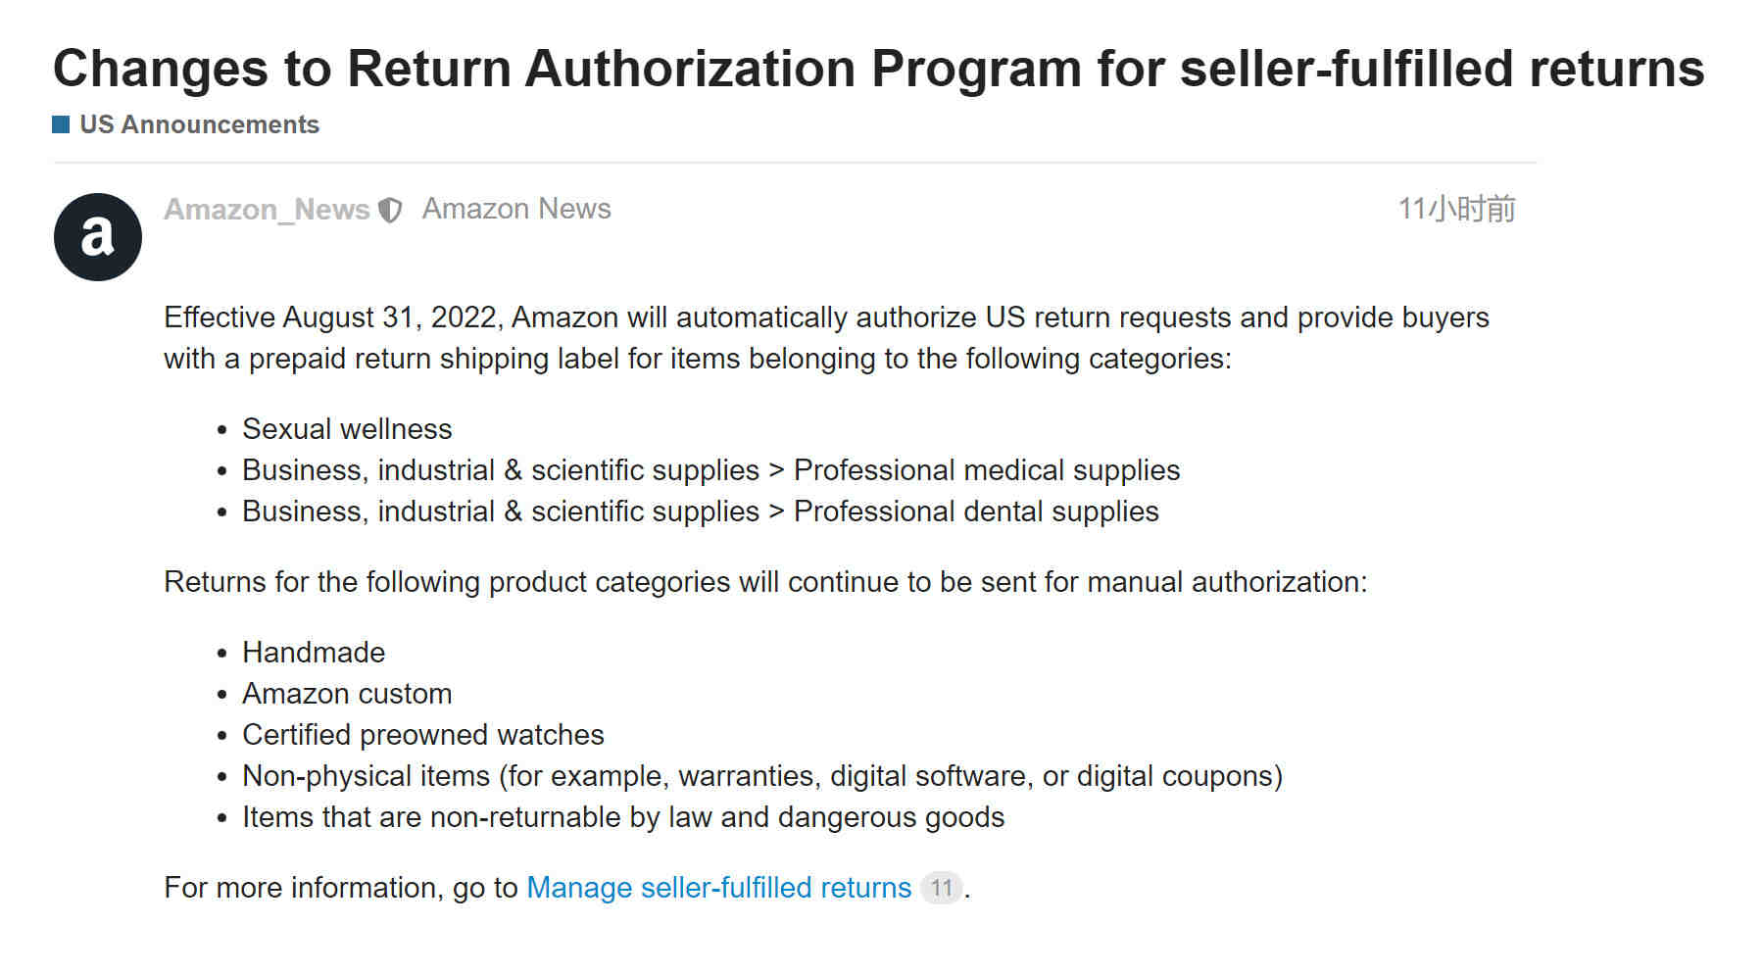
Task: Click the Amazon custom bullet item
Action: 347,694
